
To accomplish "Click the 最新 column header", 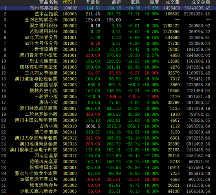I will click(x=116, y=2).
